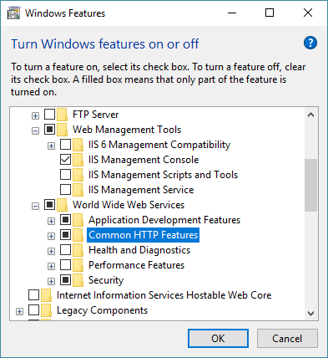Tick Internet Information Services Hostable Web Core

[34, 295]
